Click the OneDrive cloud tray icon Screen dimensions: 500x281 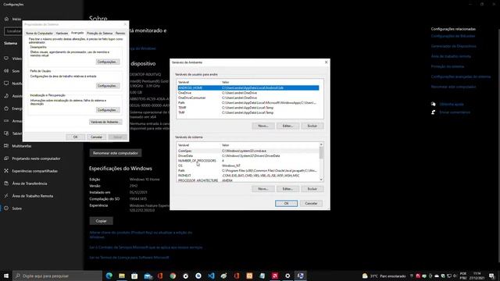437,276
